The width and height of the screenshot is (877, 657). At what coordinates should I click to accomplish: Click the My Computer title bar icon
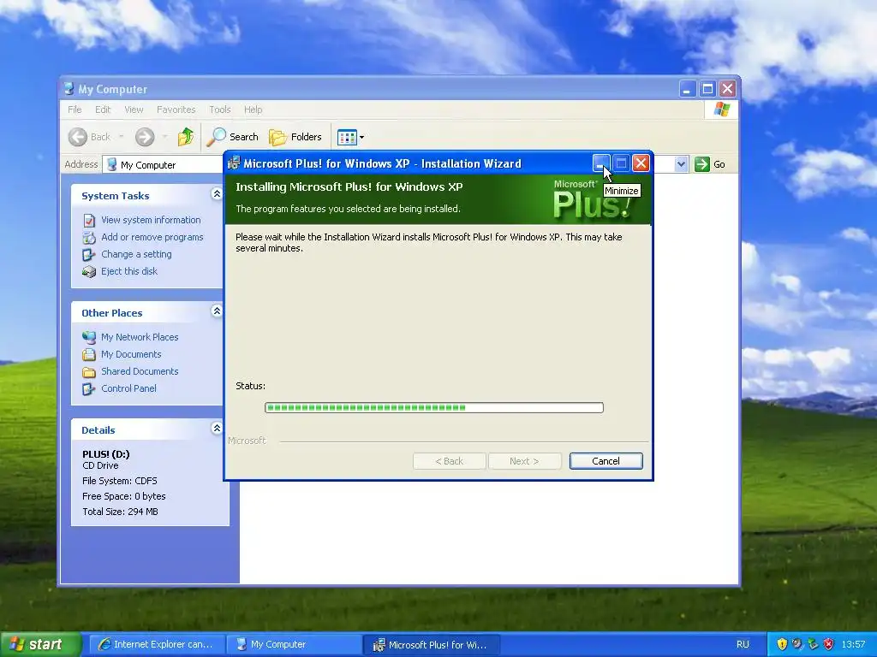click(x=69, y=89)
